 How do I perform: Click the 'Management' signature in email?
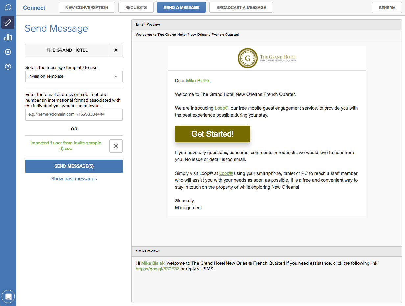click(188, 208)
